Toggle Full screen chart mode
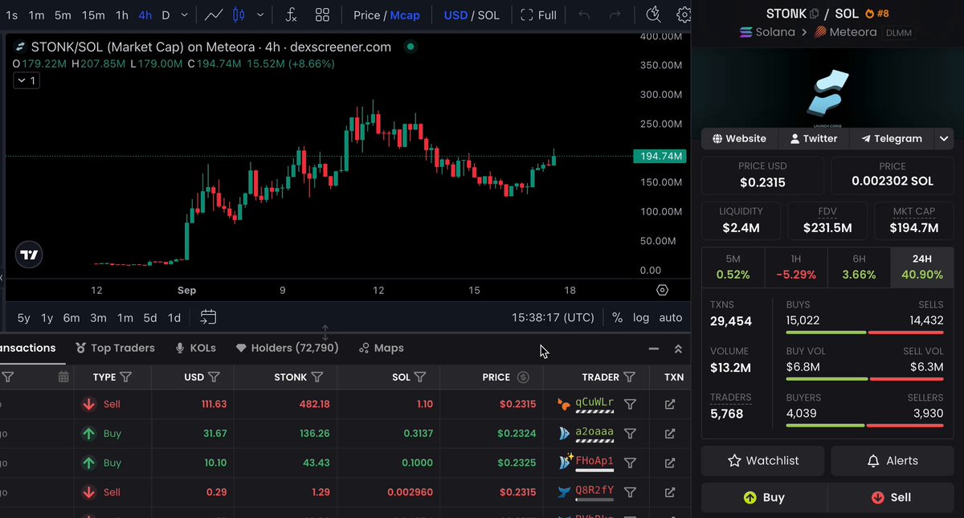 (538, 14)
